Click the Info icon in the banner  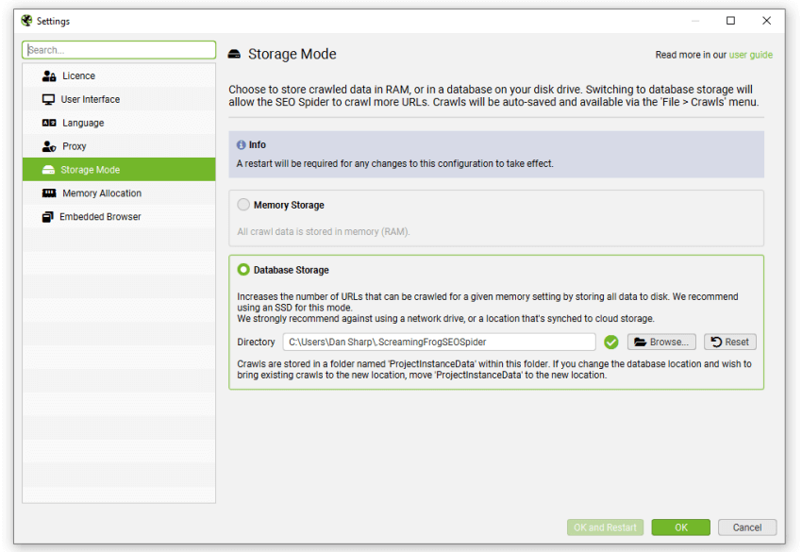[x=244, y=144]
